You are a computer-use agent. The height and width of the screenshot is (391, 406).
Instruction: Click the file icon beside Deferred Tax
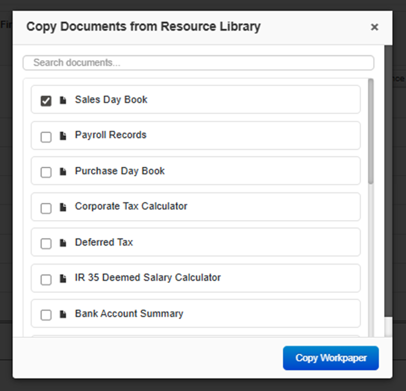coord(63,243)
